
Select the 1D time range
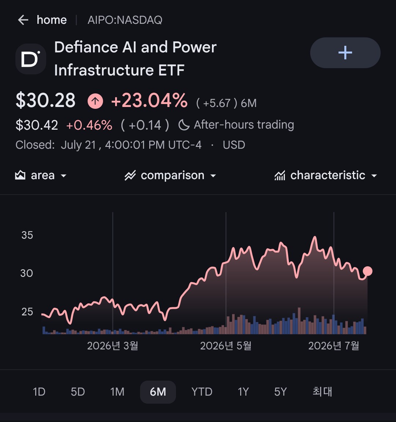tap(39, 392)
